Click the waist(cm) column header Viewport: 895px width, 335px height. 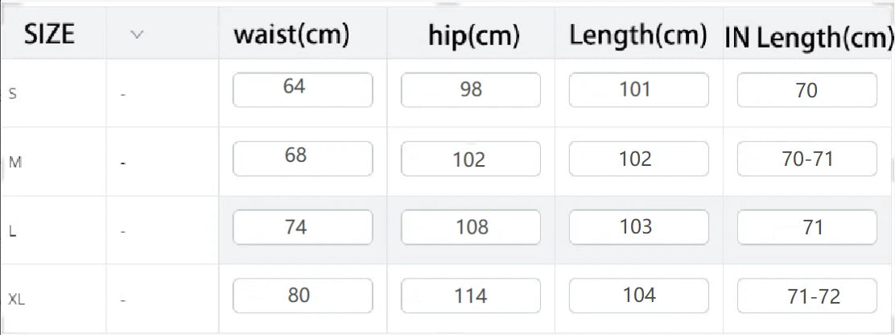coord(291,35)
